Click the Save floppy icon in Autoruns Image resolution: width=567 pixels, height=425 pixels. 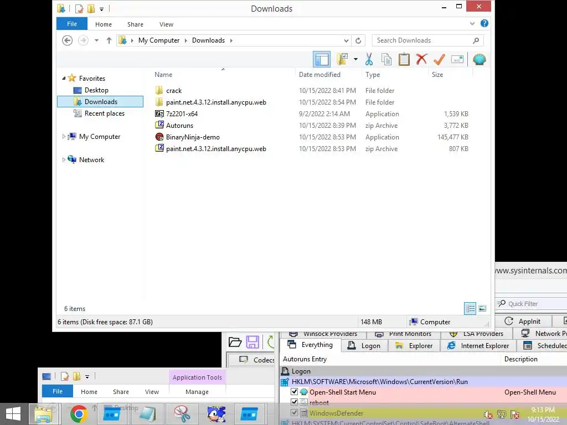point(252,342)
